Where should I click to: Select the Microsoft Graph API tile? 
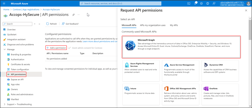point(181,47)
